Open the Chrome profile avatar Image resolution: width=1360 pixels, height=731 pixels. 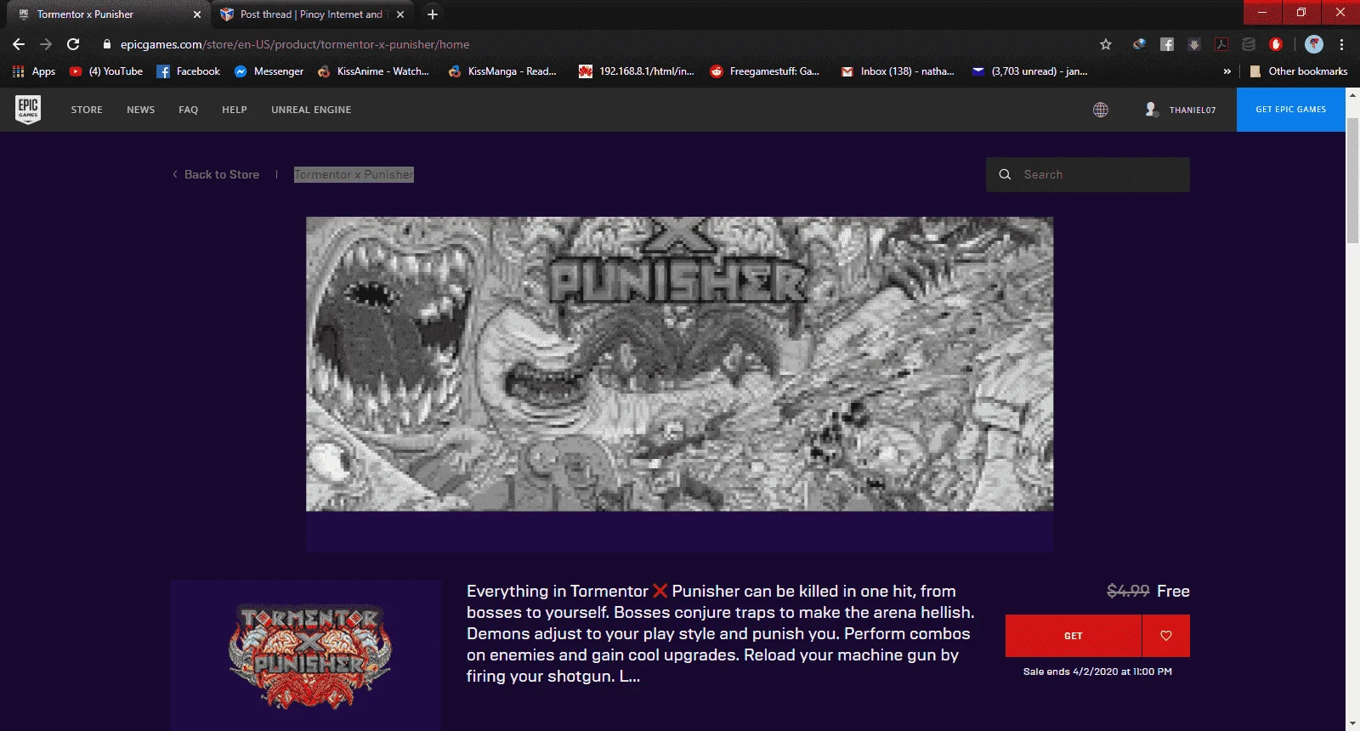1314,44
